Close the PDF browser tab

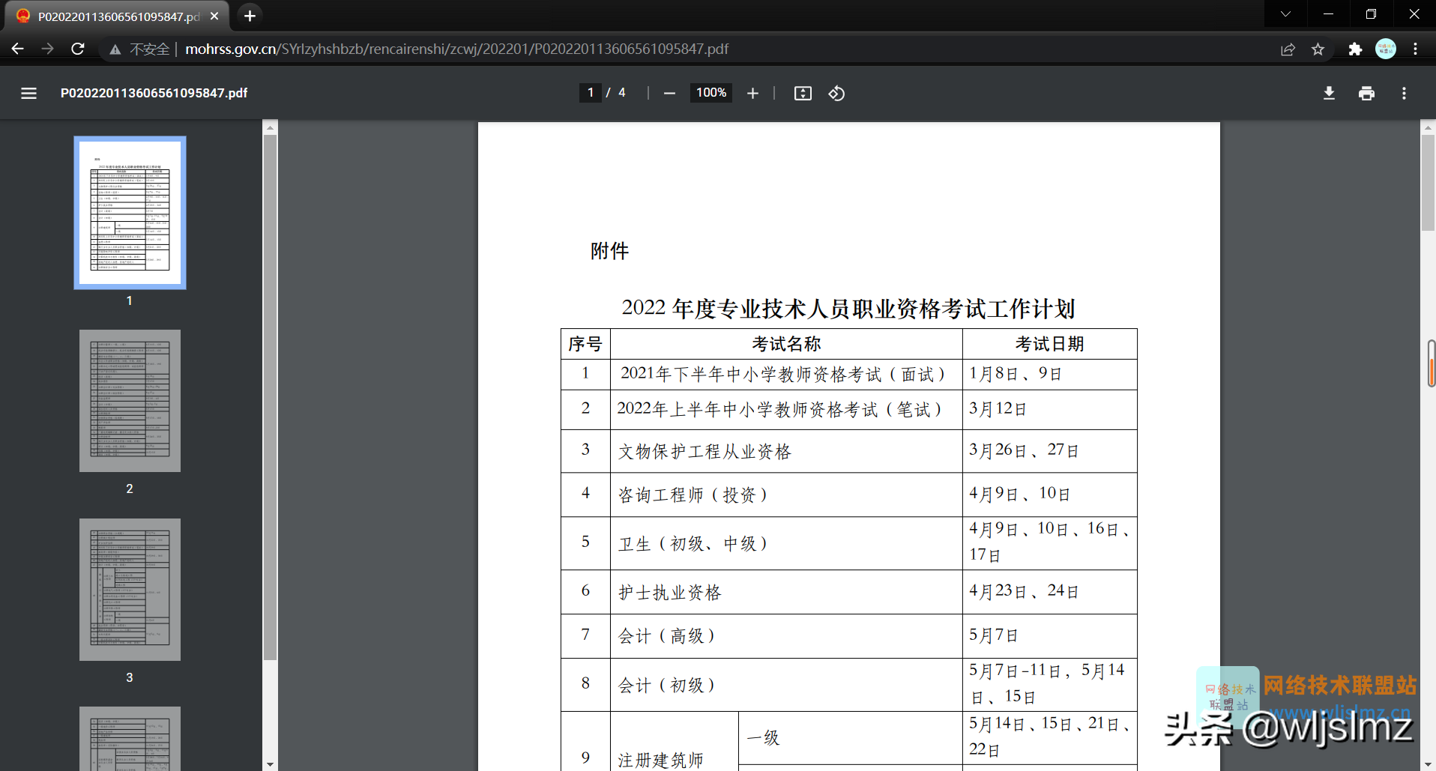(x=214, y=16)
